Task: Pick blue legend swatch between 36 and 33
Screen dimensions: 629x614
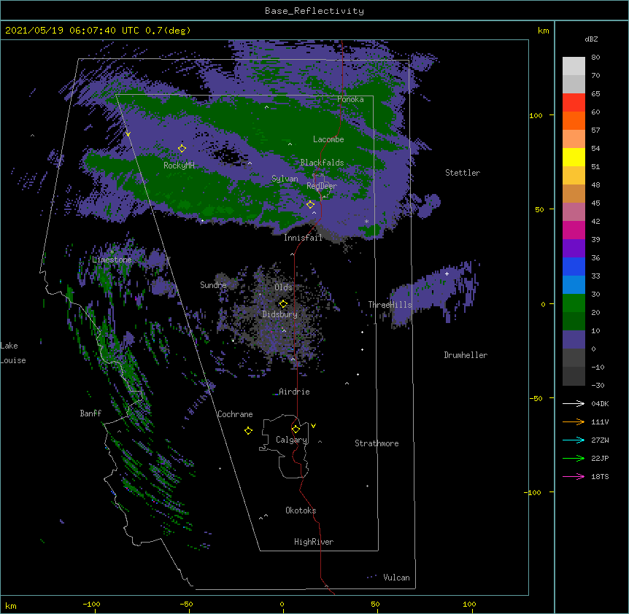Action: tap(574, 266)
